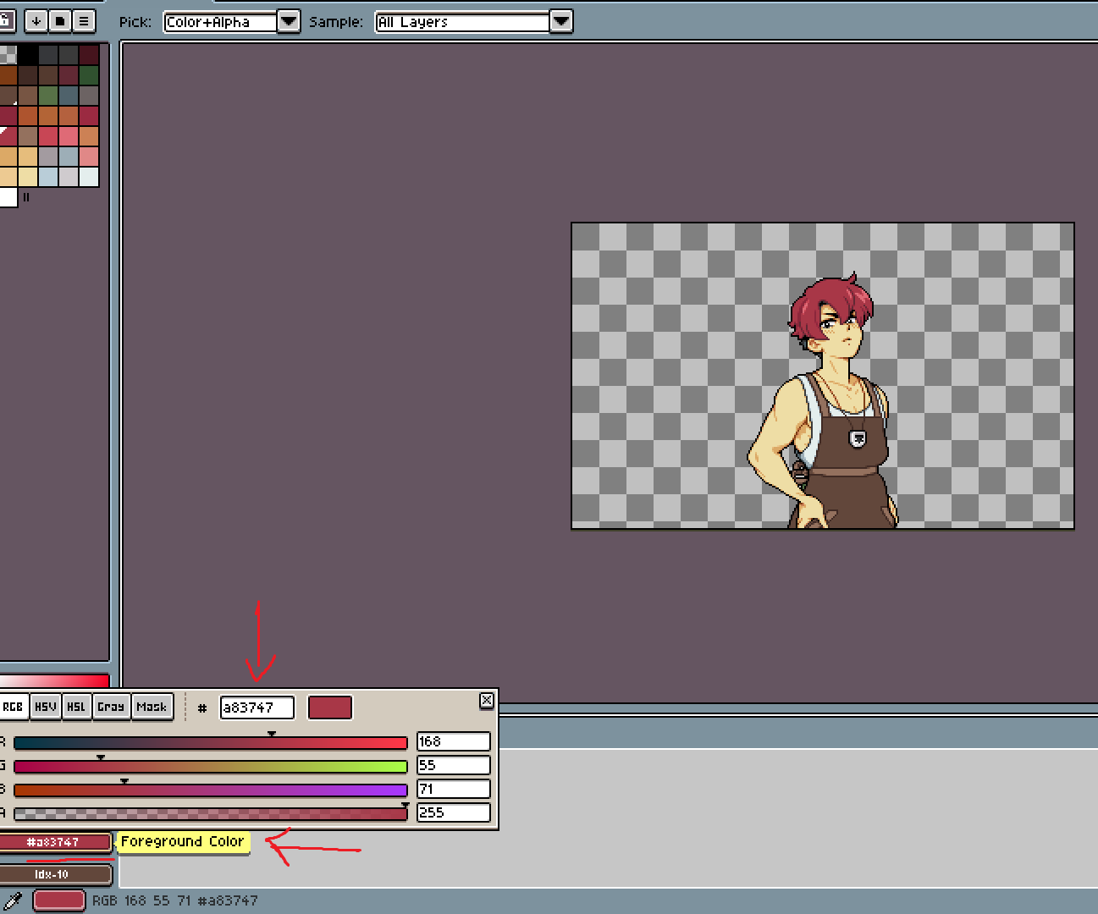Screen dimensions: 1098x914
Task: Switch to HSV color mode
Action: coord(46,707)
